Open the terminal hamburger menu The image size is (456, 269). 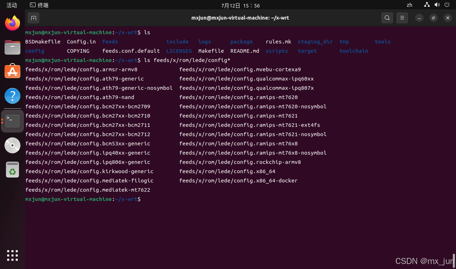402,18
